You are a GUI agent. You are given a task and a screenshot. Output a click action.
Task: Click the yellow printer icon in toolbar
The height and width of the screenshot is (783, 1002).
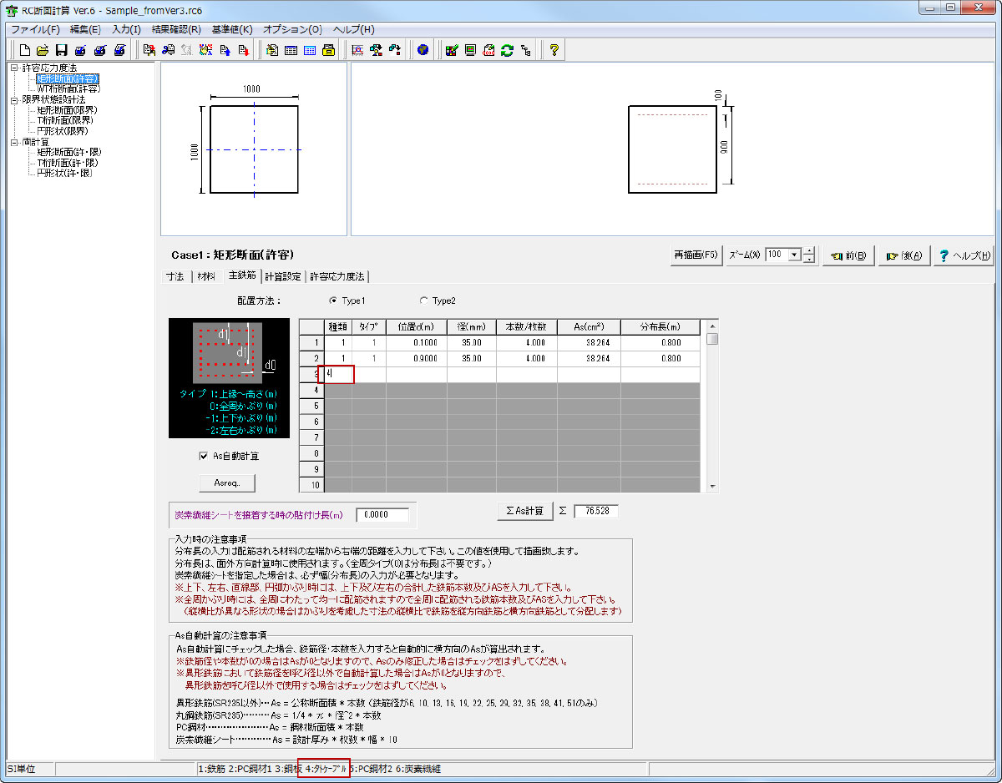(x=328, y=50)
